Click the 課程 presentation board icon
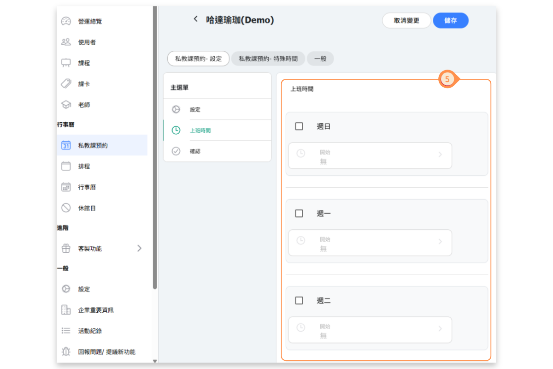Viewport: 553px width, 369px height. tap(66, 63)
